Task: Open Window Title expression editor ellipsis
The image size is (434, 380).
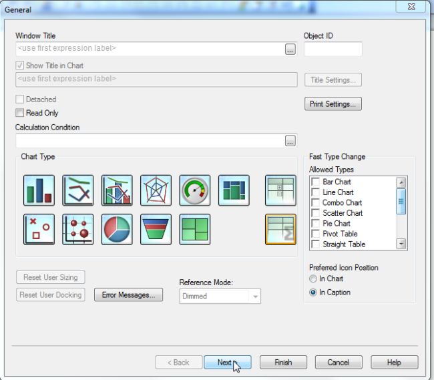Action: (290, 49)
